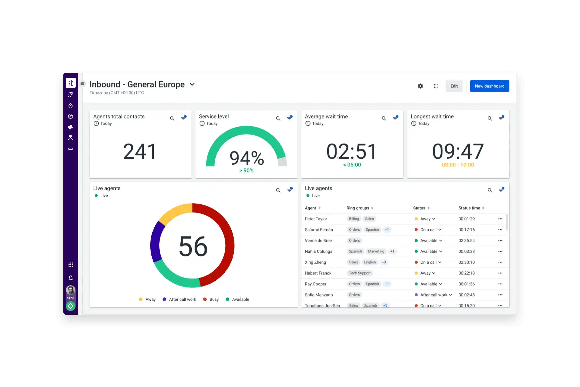The image size is (580, 387).
Task: Open the three-dot menu on Hubert Franck's row
Action: click(x=500, y=273)
